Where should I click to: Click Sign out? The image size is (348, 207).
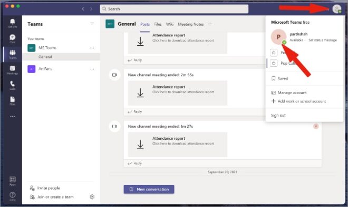[x=278, y=116]
